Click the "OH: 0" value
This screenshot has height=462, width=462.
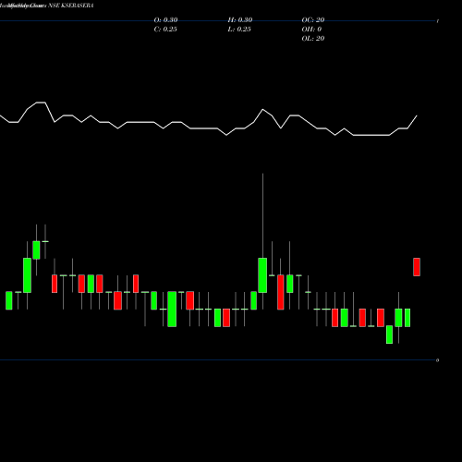click(311, 30)
